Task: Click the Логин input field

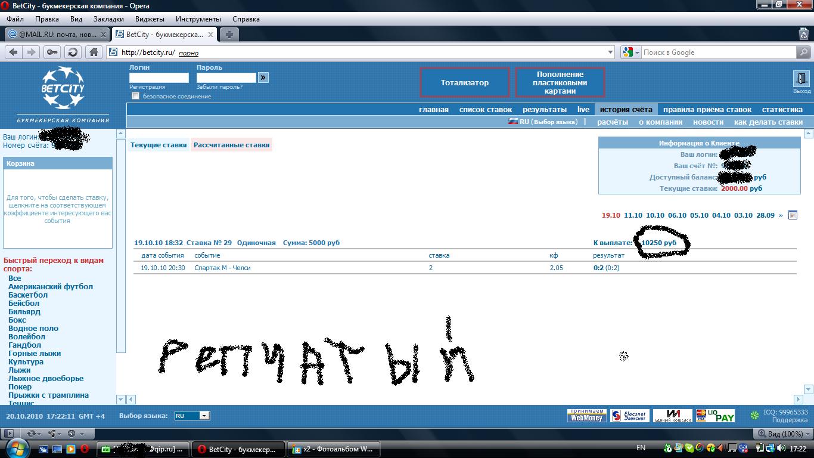Action: 159,78
